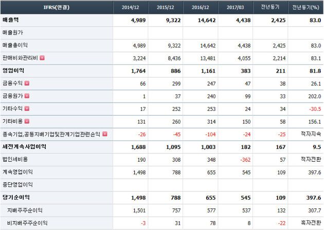This screenshot has height=230, width=324.
Task: Click the 비지배주주순이익 row label
Action: (27, 223)
